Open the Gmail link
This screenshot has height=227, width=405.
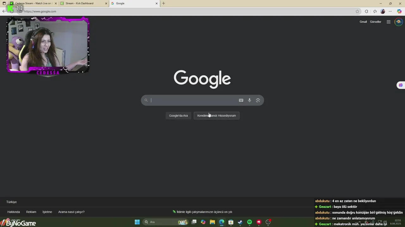click(x=363, y=22)
